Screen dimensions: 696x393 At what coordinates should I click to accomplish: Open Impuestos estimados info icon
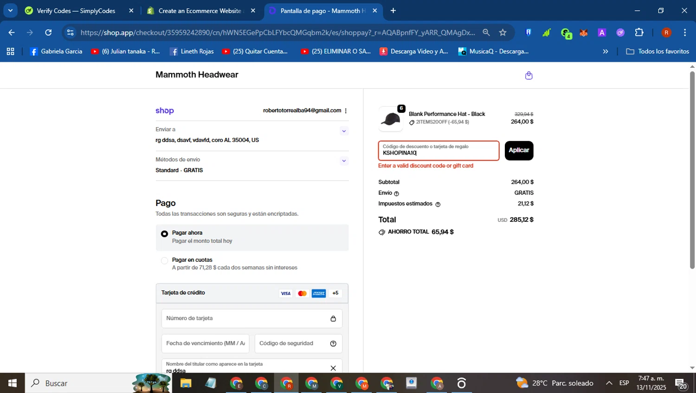pyautogui.click(x=438, y=204)
